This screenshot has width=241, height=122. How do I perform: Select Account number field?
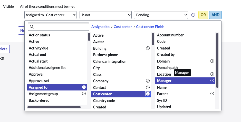tap(170, 35)
